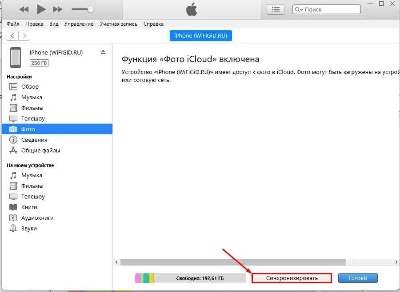Screen dimensions: 400x292
Task: Go back using the navigation arrow
Action: click(x=12, y=35)
